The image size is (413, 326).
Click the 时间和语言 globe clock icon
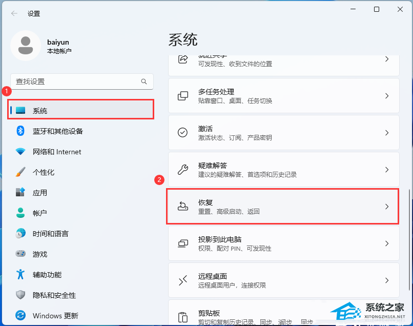20,234
